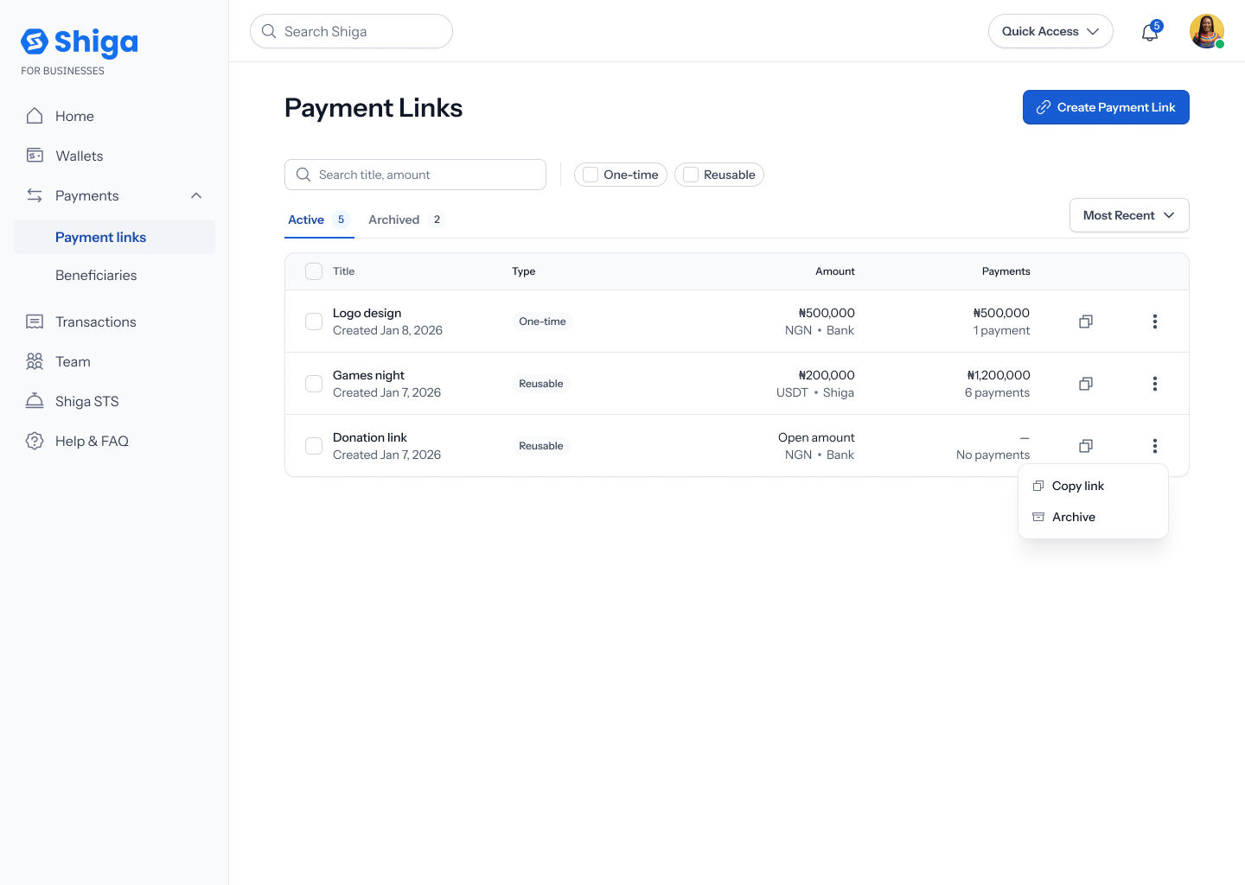Screen dimensions: 1245x885
Task: Click the Reusable badge in Donation link row
Action: click(540, 446)
